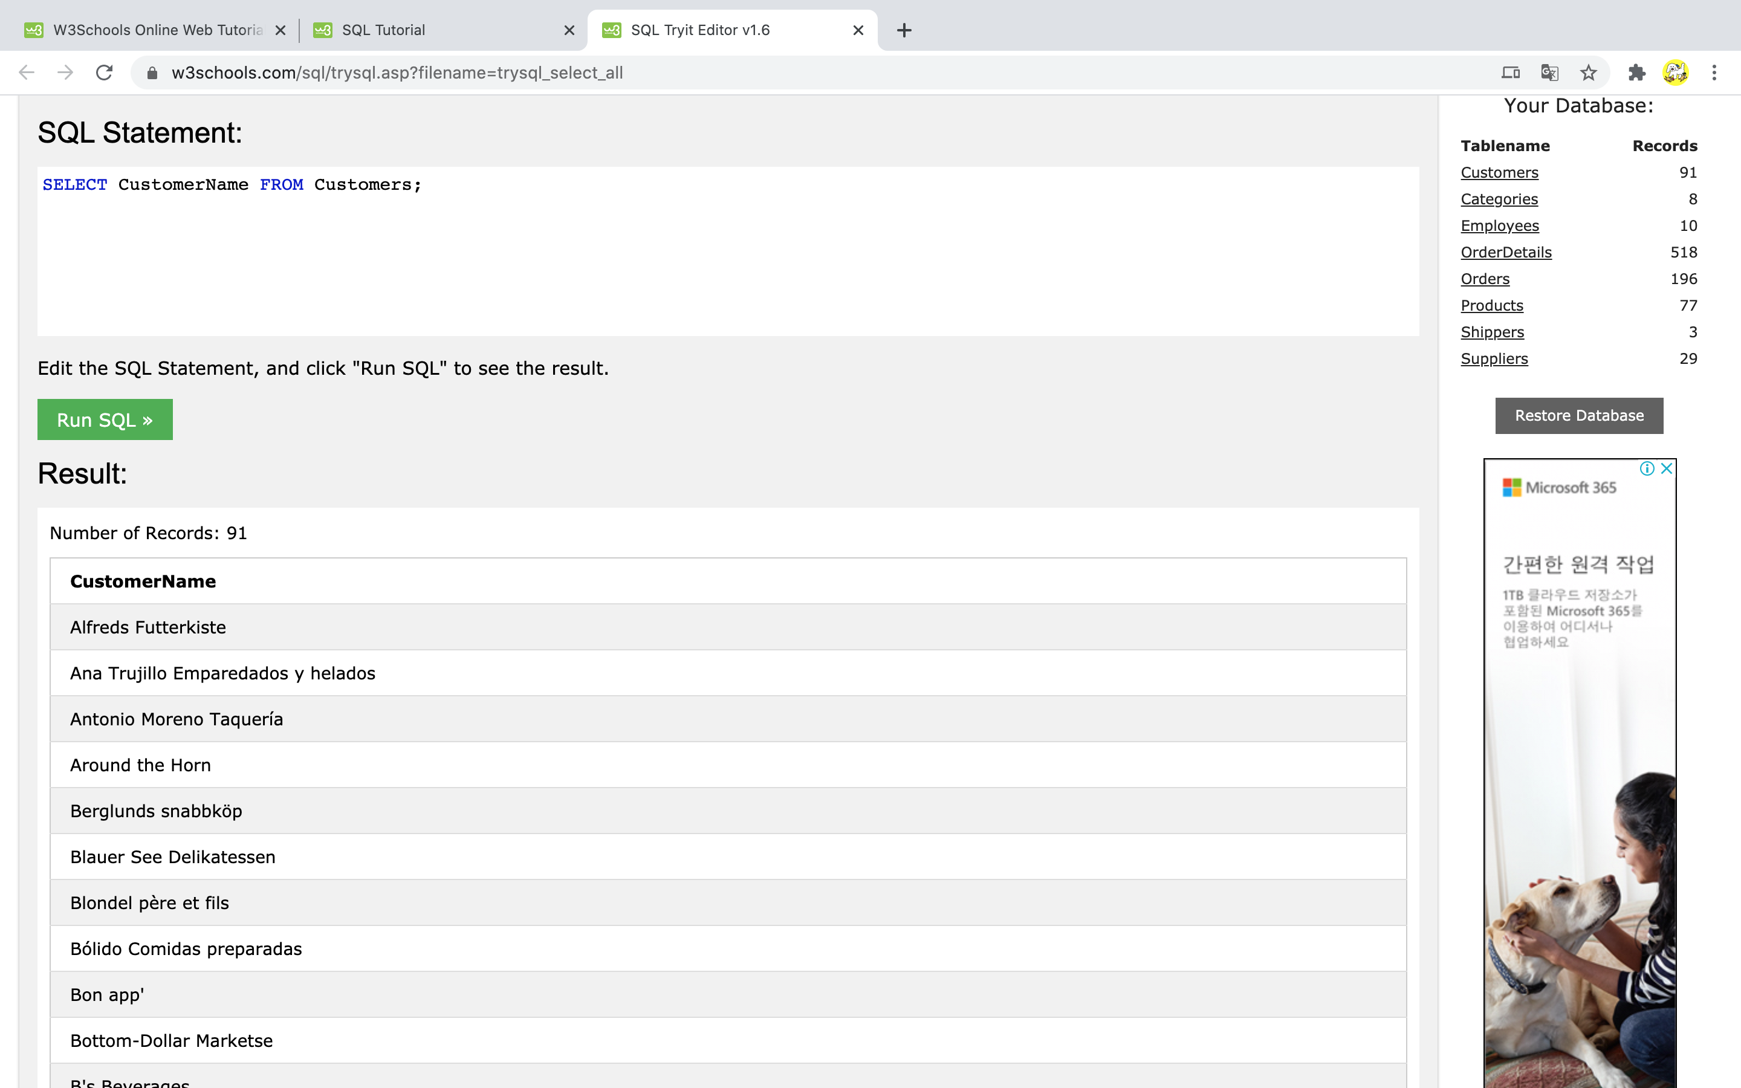
Task: Open Chrome three-dot menu
Action: tap(1714, 73)
